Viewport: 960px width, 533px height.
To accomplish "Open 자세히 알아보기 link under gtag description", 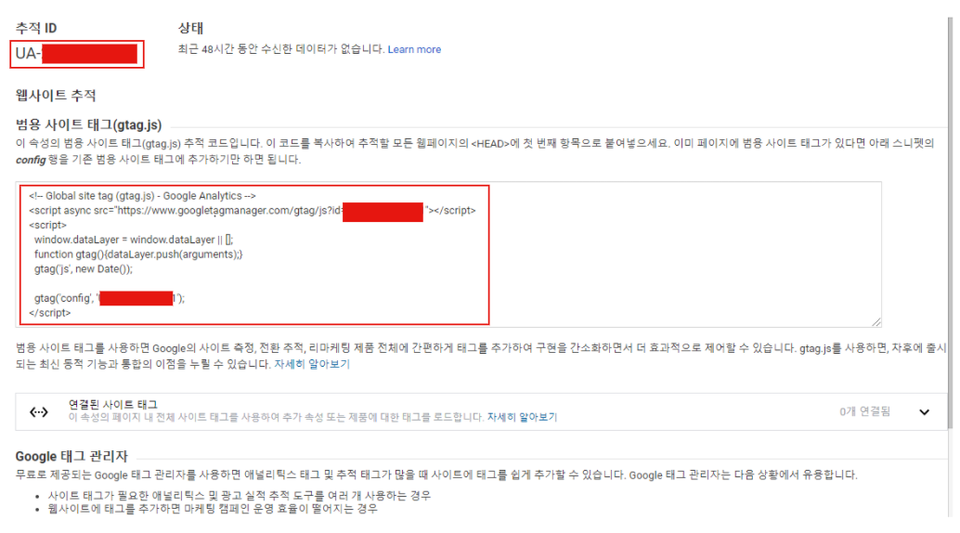I will pyautogui.click(x=312, y=364).
